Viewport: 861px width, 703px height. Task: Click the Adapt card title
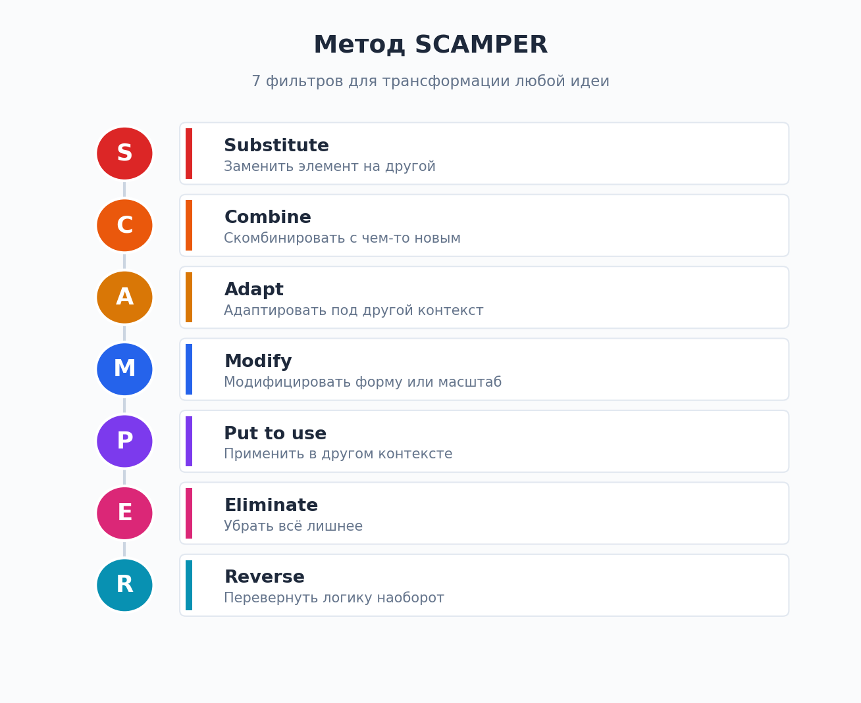253,290
